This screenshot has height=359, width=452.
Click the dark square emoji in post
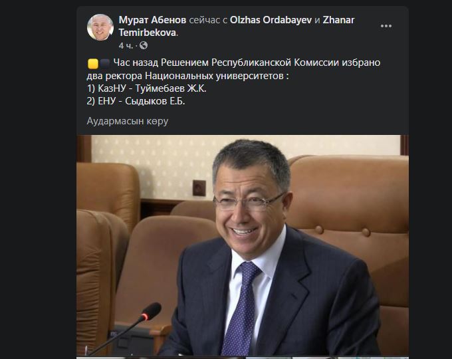point(105,62)
